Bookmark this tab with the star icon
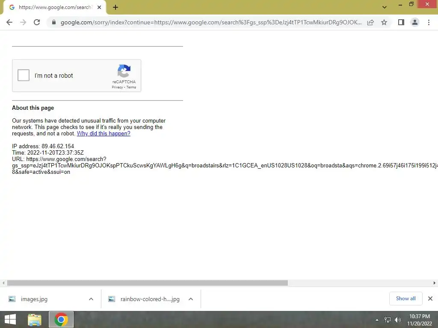The width and height of the screenshot is (438, 328). tap(384, 22)
